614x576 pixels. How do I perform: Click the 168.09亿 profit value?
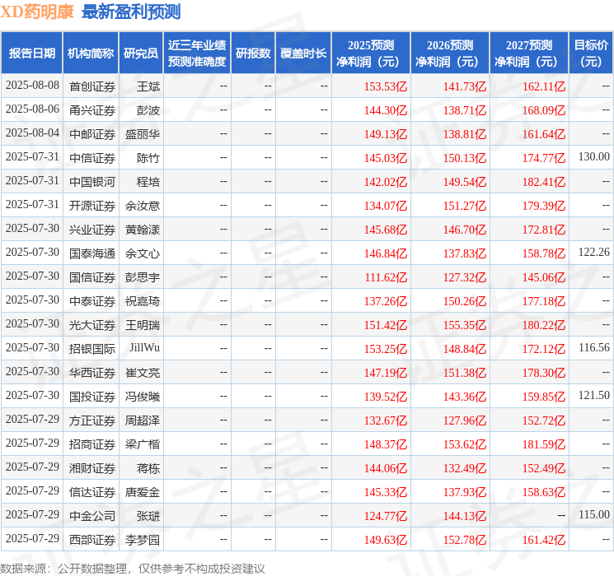544,110
